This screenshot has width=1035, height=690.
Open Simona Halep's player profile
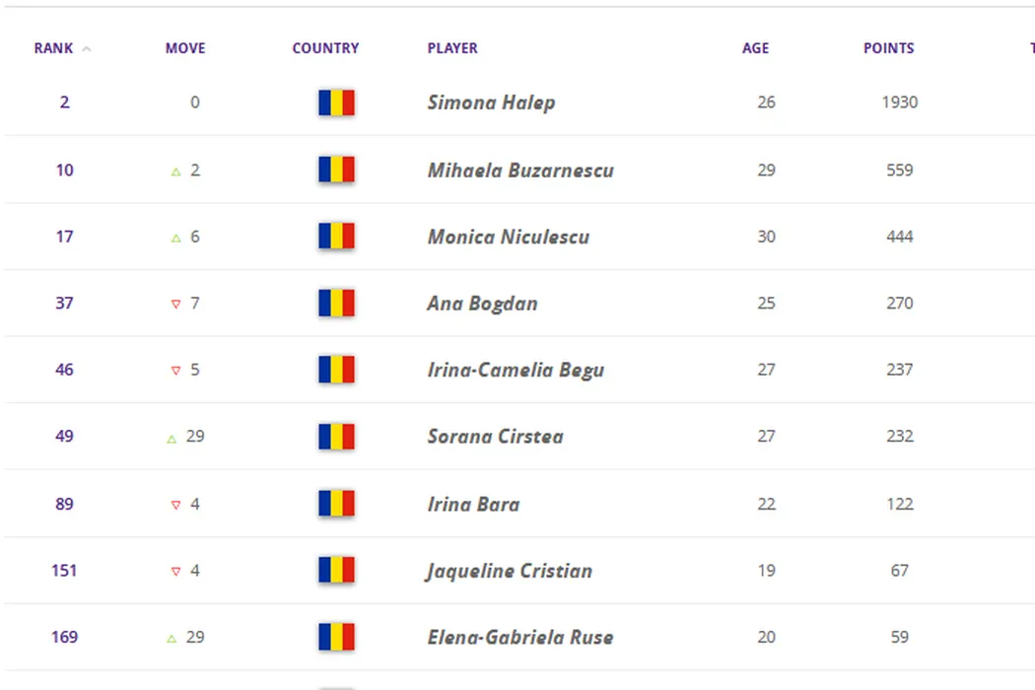[491, 103]
